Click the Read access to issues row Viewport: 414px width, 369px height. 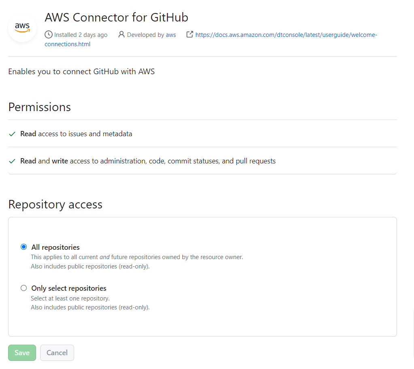[x=203, y=134]
